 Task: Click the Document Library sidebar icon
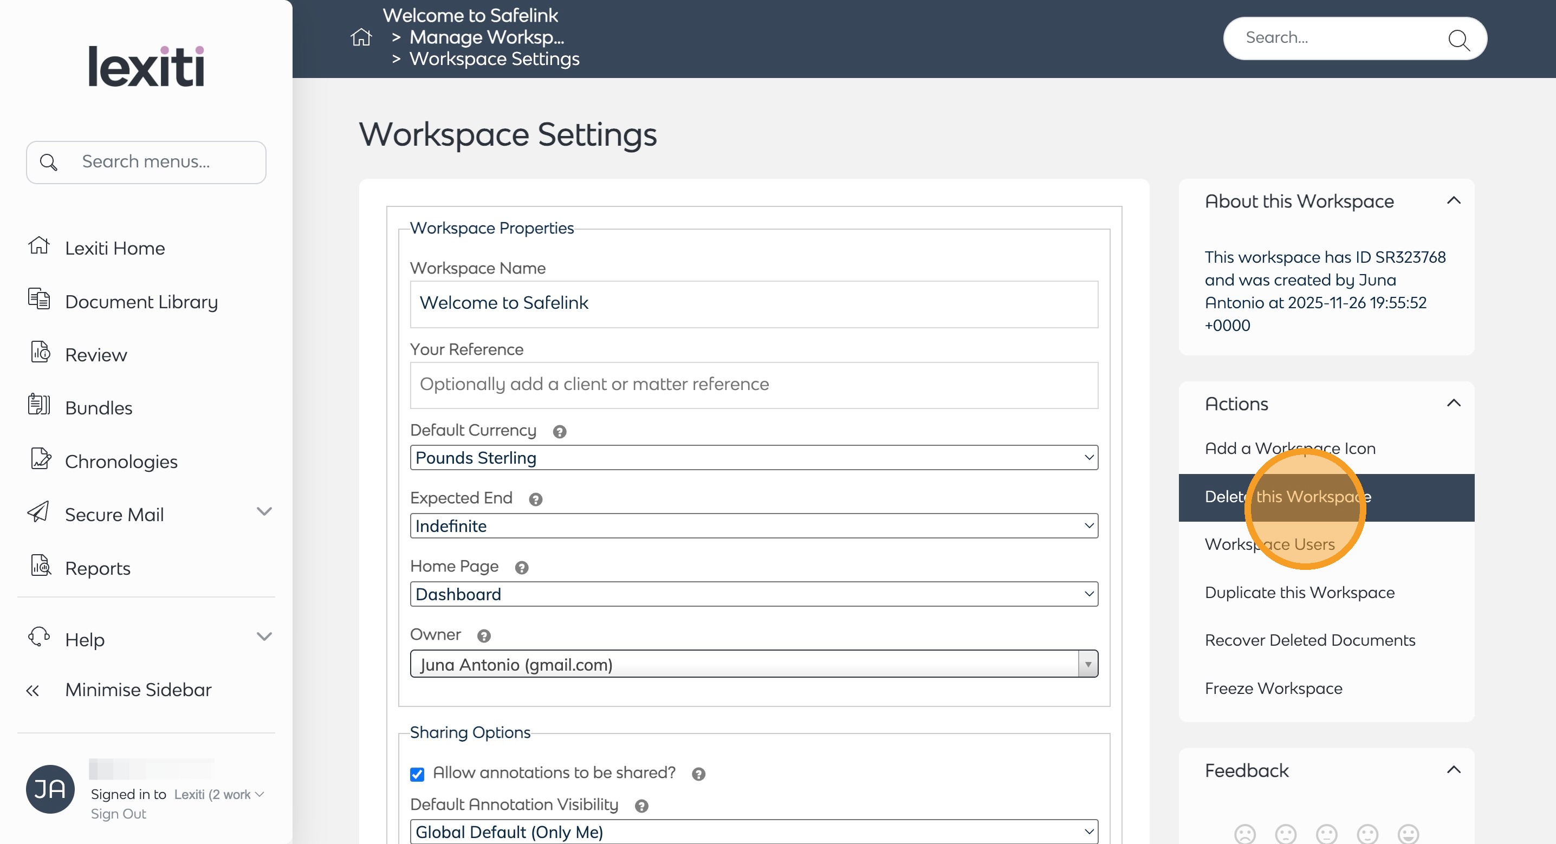[39, 300]
